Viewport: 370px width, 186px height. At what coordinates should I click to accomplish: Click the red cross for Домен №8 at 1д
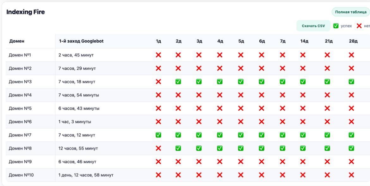[158, 148]
